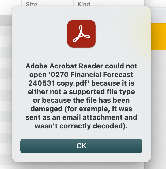The image size is (166, 169).
Task: Click the white Acrobat swirl logo
Action: point(81,34)
